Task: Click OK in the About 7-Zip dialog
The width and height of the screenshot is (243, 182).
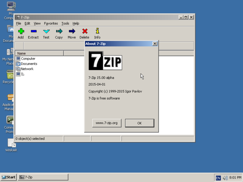Action: click(140, 123)
